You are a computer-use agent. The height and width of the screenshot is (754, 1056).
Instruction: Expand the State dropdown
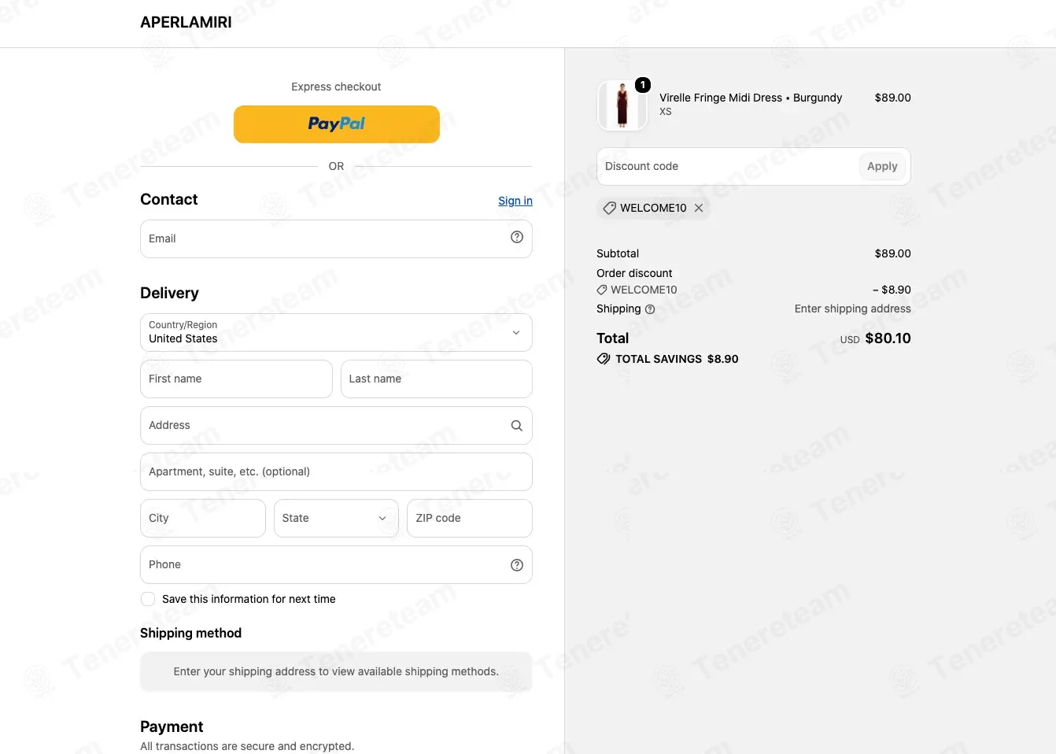pos(336,518)
